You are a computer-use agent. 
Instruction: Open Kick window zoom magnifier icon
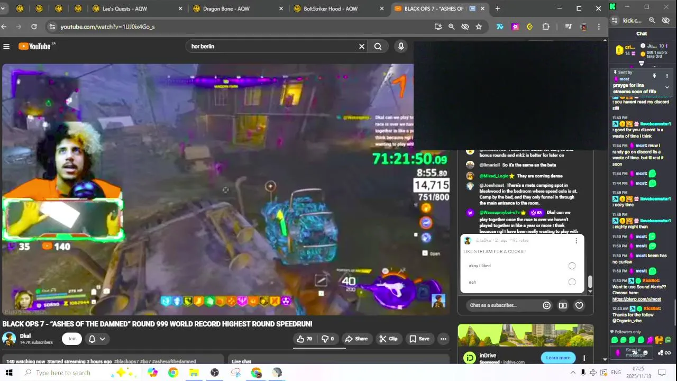pos(652,20)
